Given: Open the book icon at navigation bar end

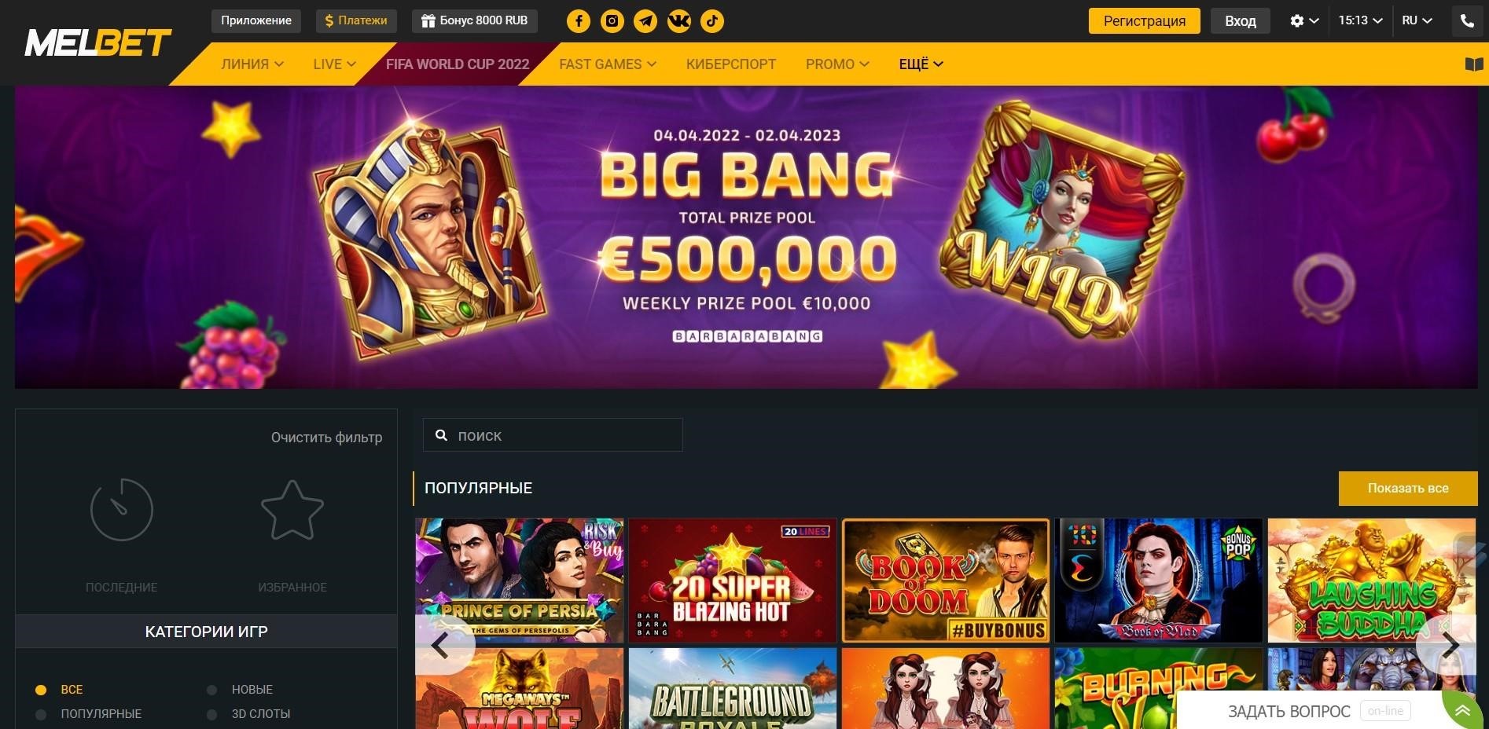Looking at the screenshot, I should (1474, 64).
